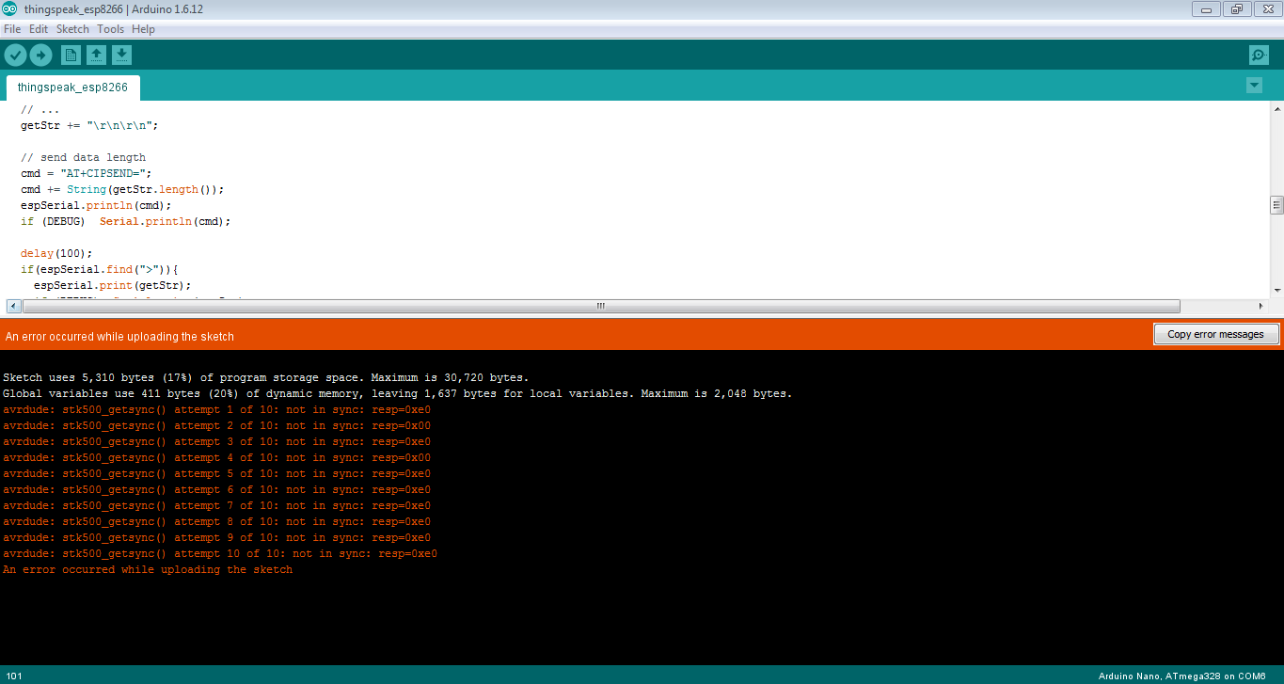Click the avrdude attempt 1 of 10 line
Screen dimensions: 1284x684
pyautogui.click(x=216, y=409)
